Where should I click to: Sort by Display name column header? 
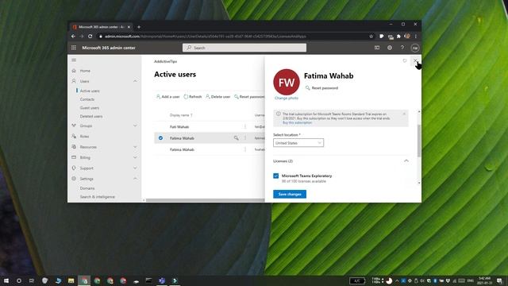[181, 115]
